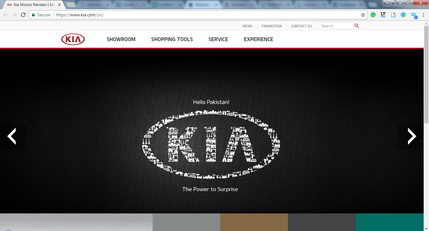Open the SHOPPING TOOLS menu
Screen dimensions: 429x231
point(172,39)
